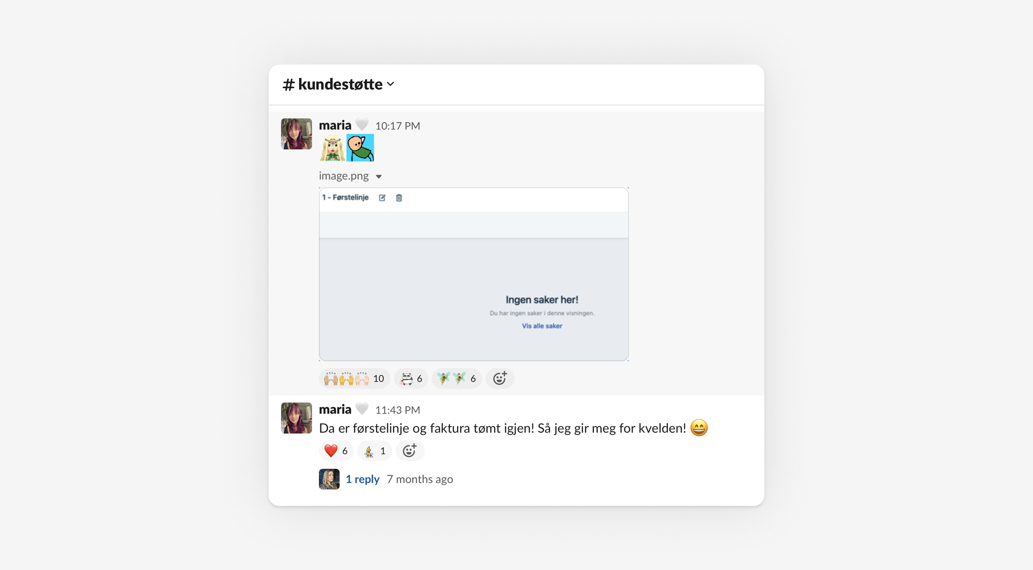The image size is (1033, 570).
Task: Click the white heart status beside maria 10:17
Action: click(362, 125)
